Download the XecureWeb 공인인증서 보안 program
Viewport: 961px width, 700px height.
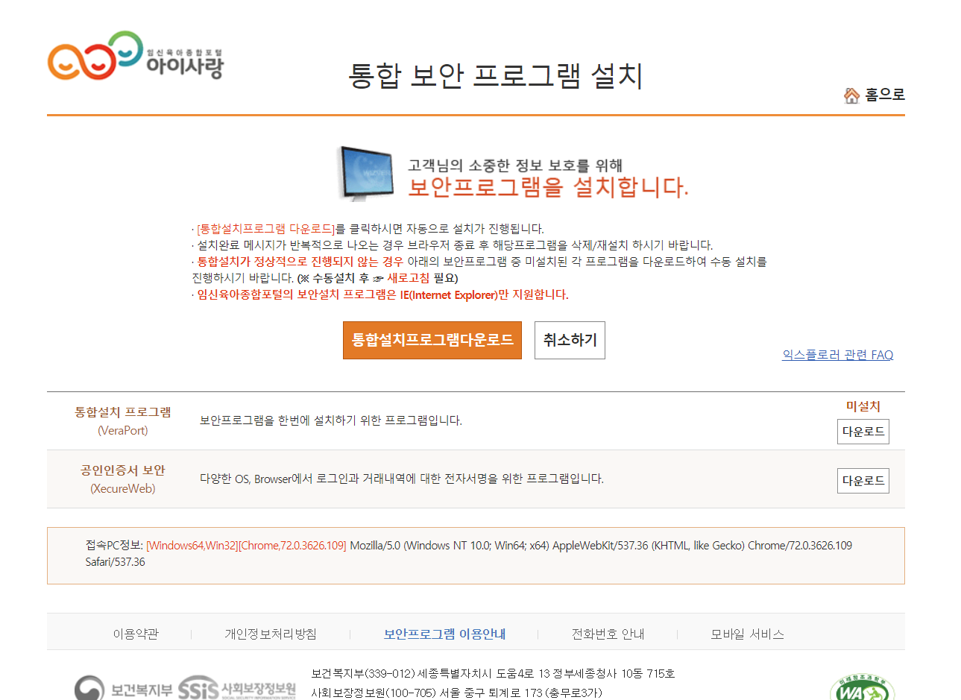(x=863, y=481)
